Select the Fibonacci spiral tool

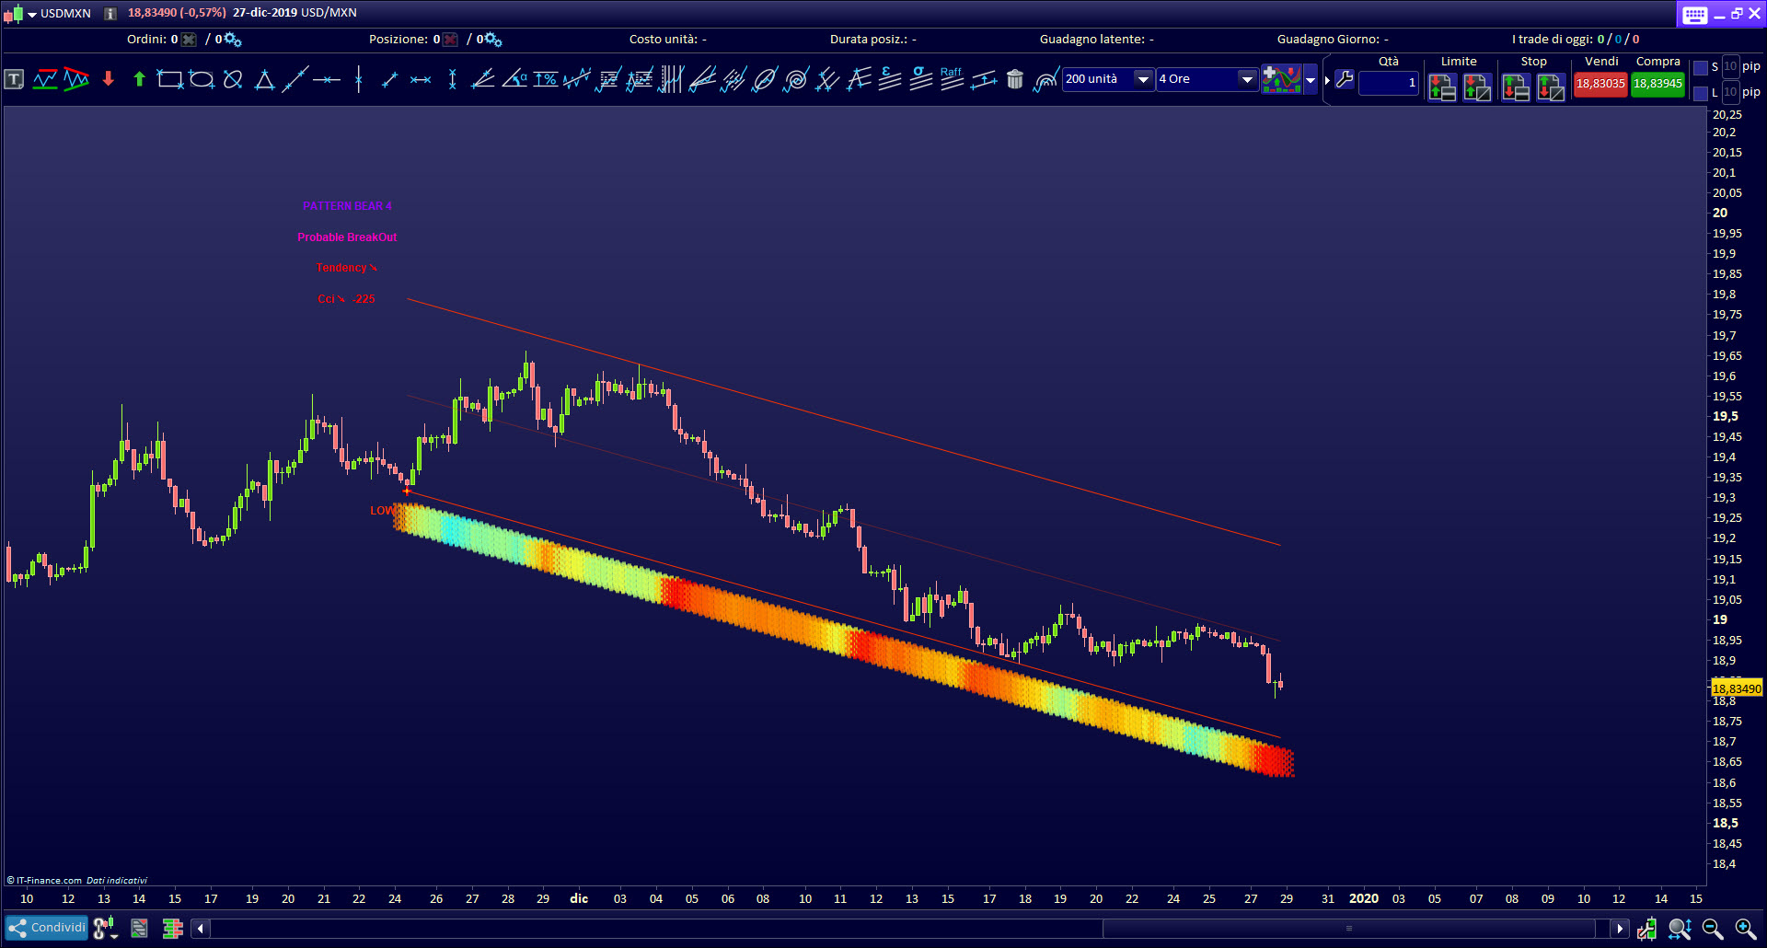(x=796, y=80)
